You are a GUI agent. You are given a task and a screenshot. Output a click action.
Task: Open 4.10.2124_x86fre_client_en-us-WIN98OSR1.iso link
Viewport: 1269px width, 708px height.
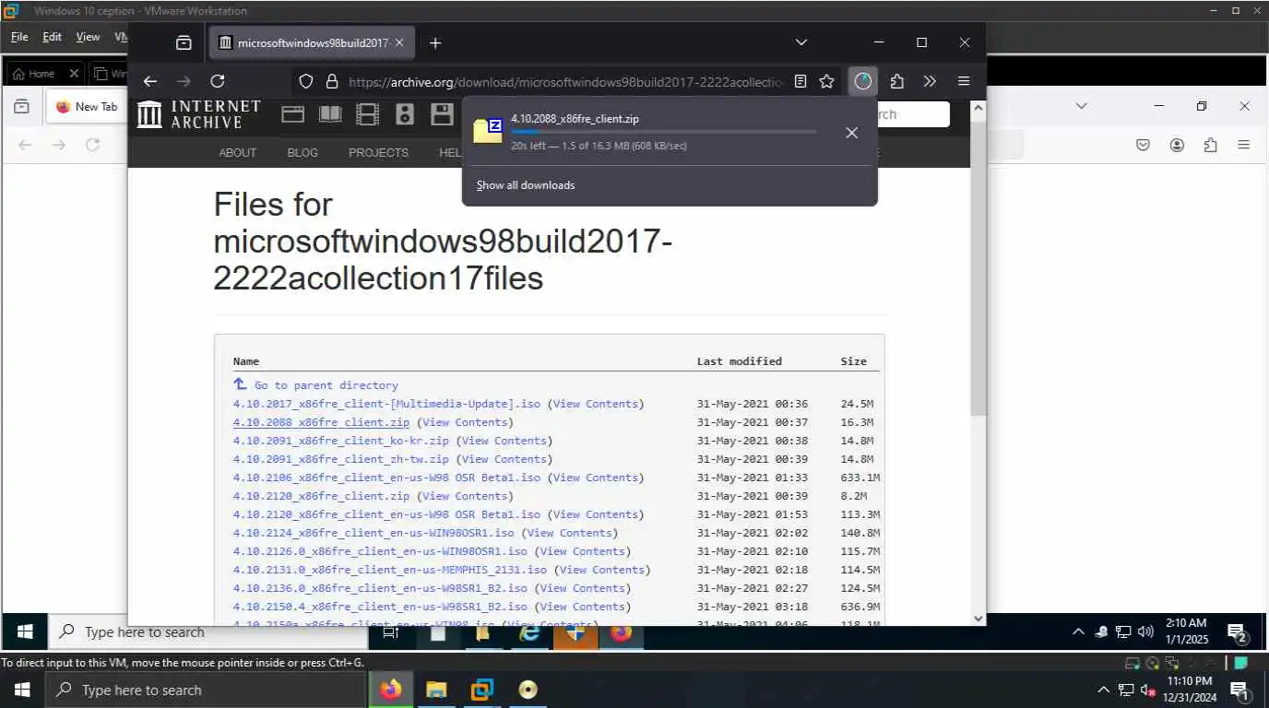click(374, 533)
